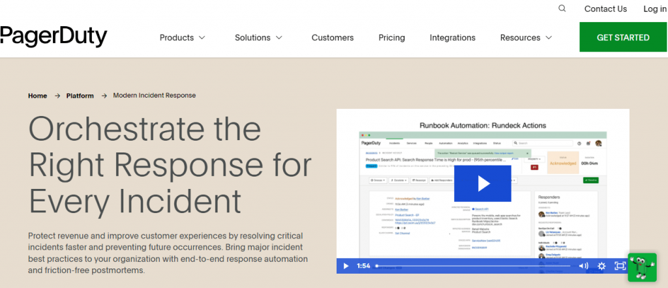The image size is (668, 288).
Task: Seek on the video progress bar
Action: tap(473, 266)
